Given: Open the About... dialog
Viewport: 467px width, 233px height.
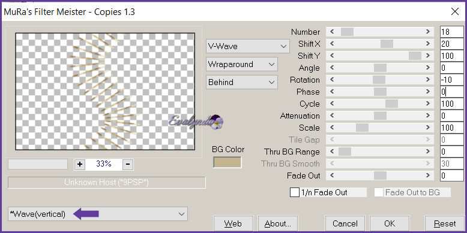Looking at the screenshot, I should click(x=277, y=223).
